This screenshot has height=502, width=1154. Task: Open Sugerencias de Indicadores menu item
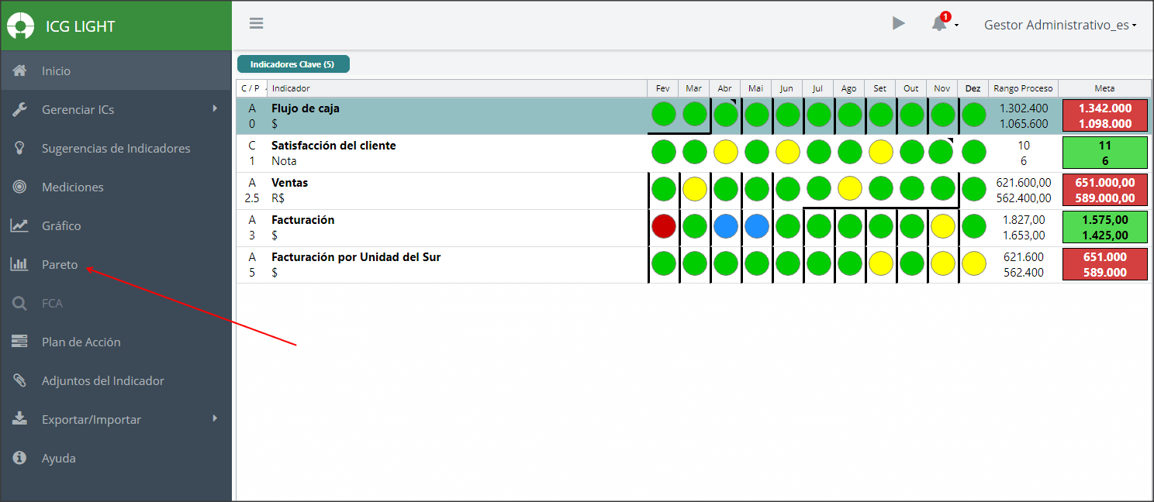(x=116, y=148)
